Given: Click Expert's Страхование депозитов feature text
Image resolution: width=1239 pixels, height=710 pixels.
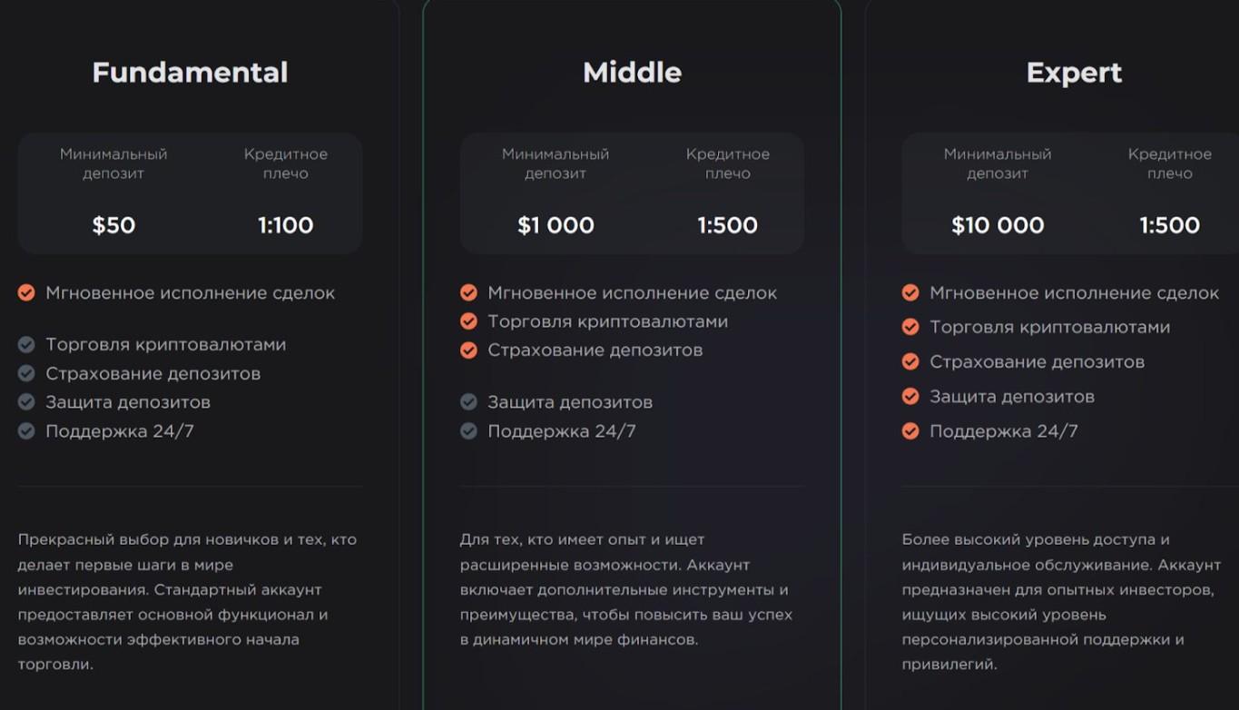Looking at the screenshot, I should tap(1037, 361).
